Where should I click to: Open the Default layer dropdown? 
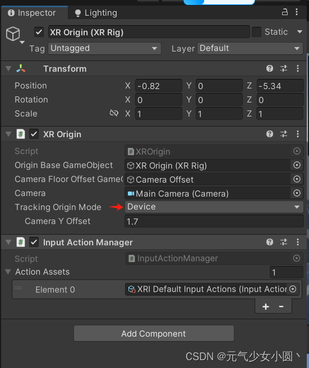250,48
